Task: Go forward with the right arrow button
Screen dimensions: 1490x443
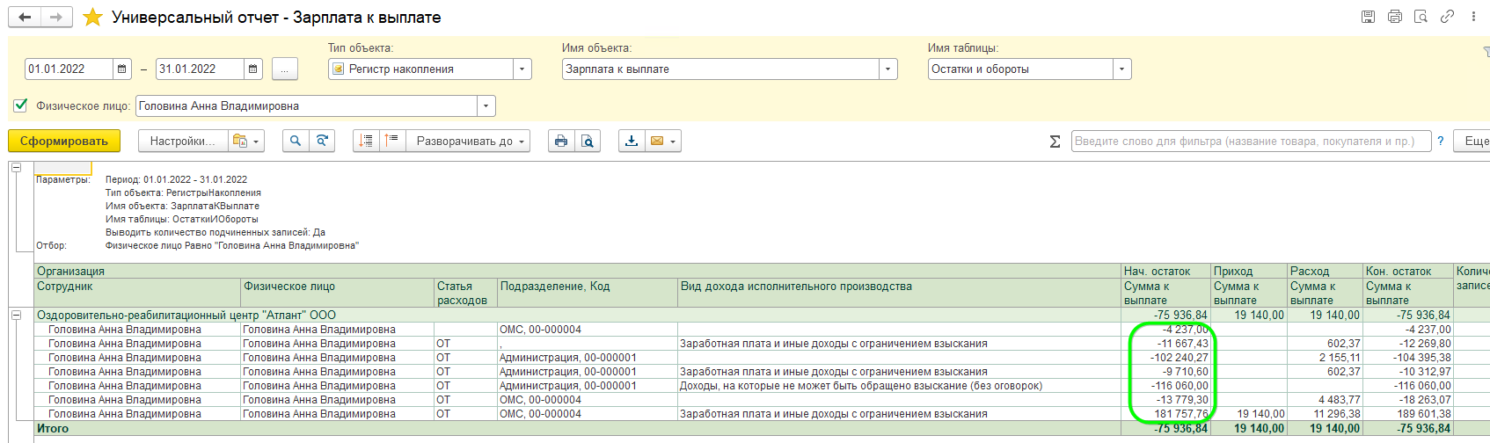Action: click(x=55, y=17)
